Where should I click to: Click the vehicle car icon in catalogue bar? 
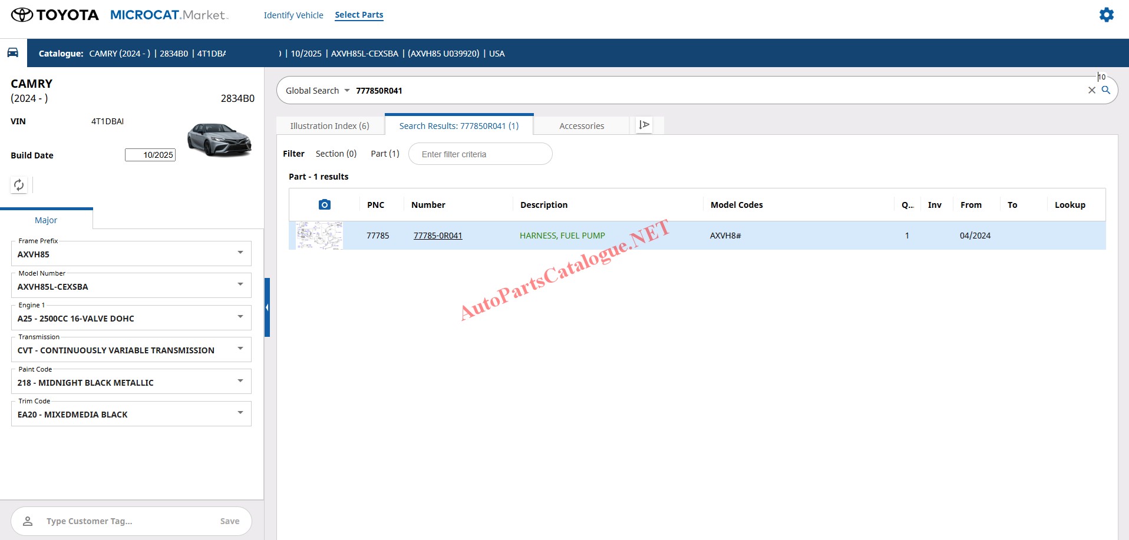pyautogui.click(x=13, y=53)
